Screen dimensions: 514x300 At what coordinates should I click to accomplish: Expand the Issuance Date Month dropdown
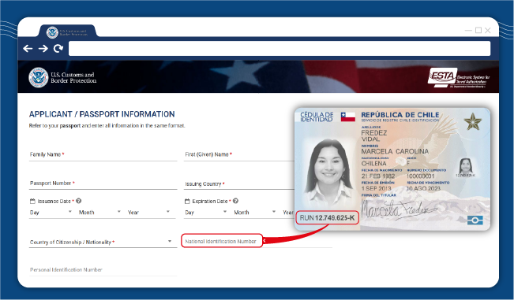[99, 212]
